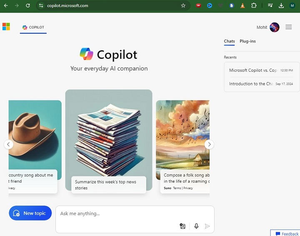Click the address bar URL copilot.microsoft.com
Viewport: 300px width, 236px height.
pyautogui.click(x=67, y=5)
